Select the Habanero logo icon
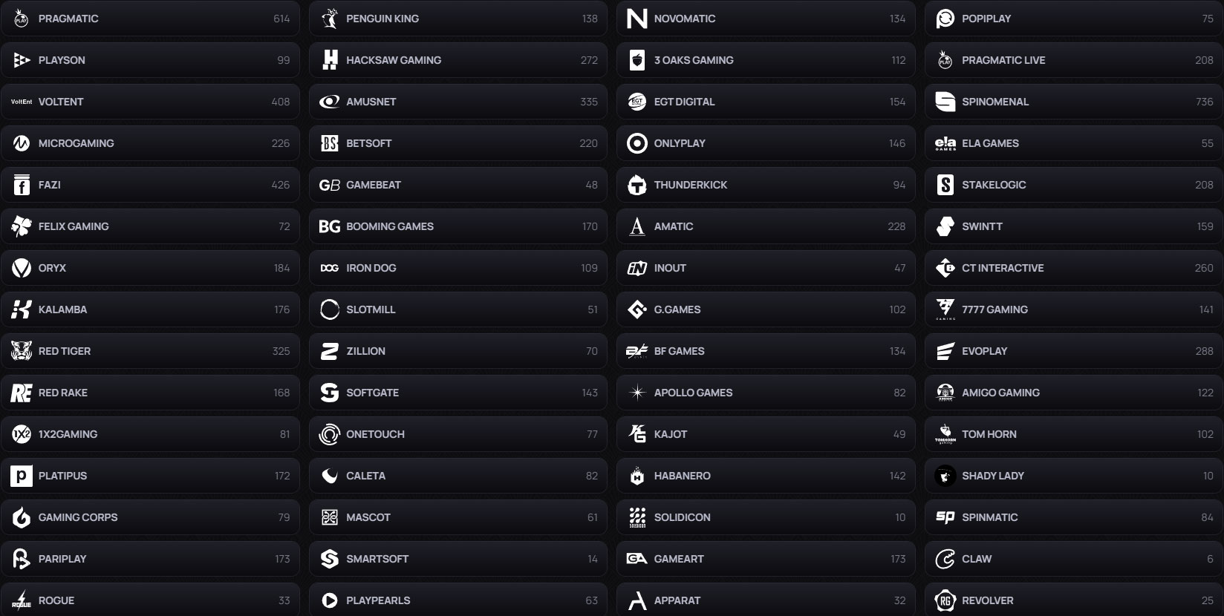Screen dimensions: 1224x616 637,476
